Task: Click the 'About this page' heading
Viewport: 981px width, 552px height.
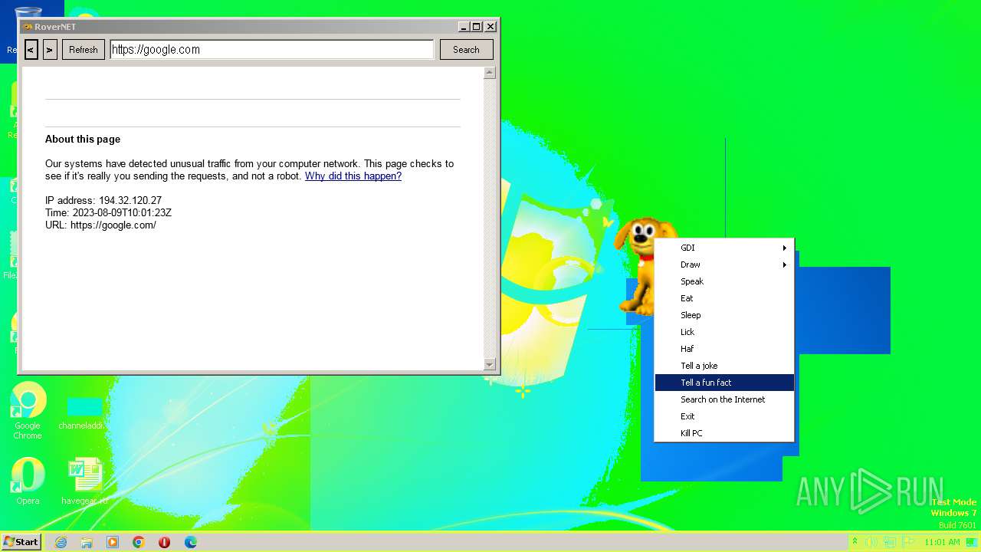Action: [83, 140]
